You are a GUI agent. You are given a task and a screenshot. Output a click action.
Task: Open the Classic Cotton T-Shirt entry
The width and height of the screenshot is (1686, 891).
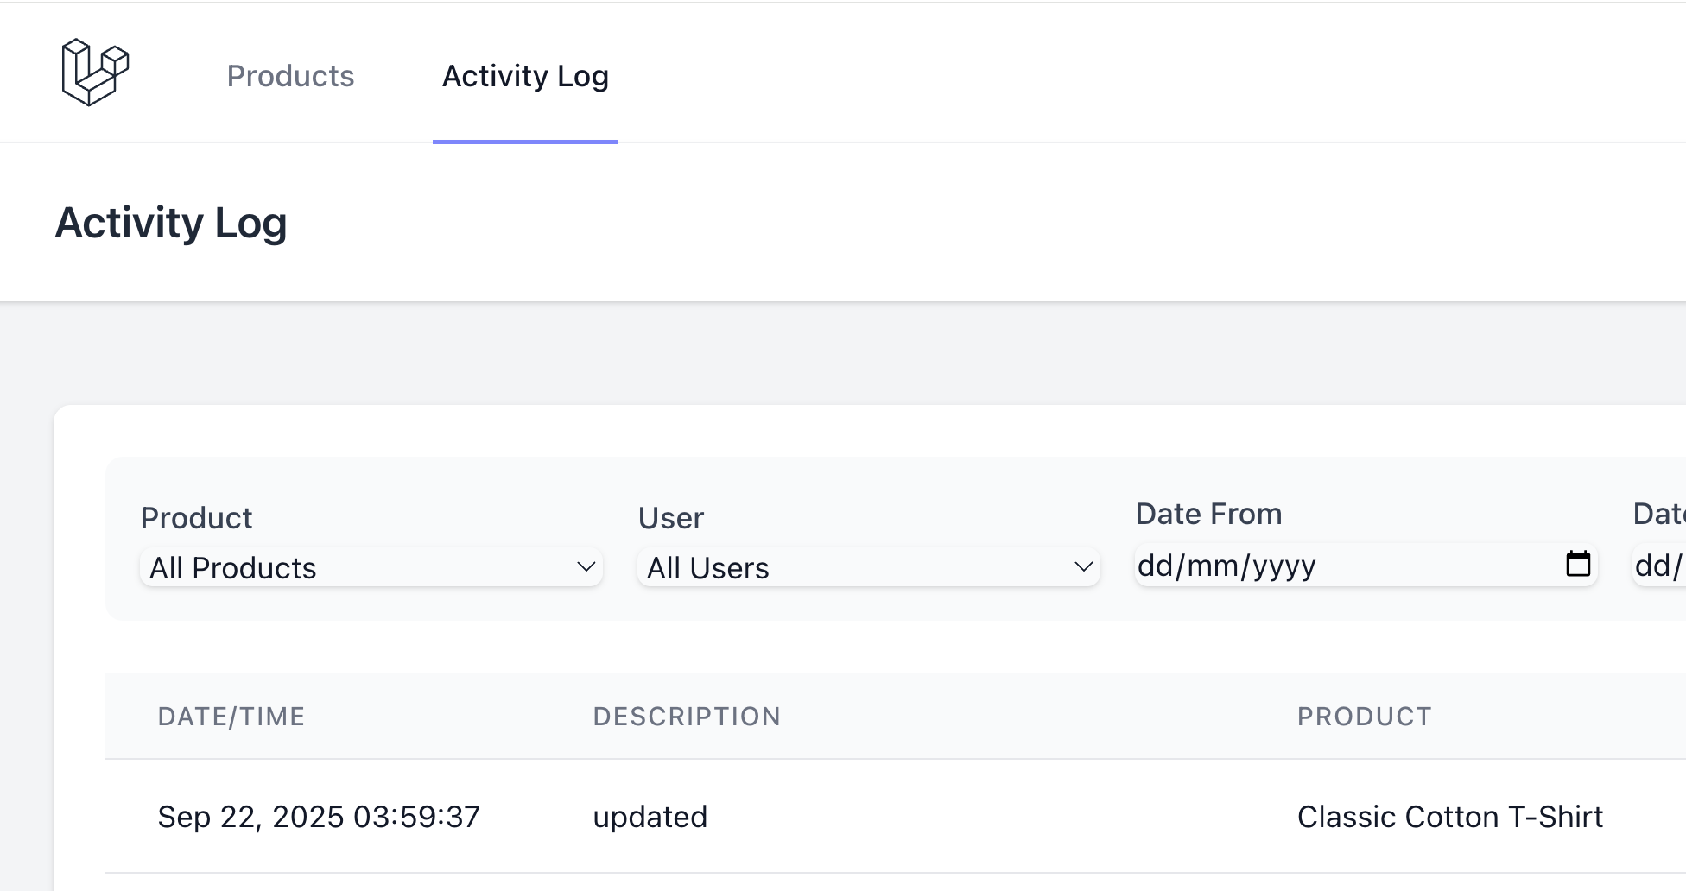coord(1449,817)
